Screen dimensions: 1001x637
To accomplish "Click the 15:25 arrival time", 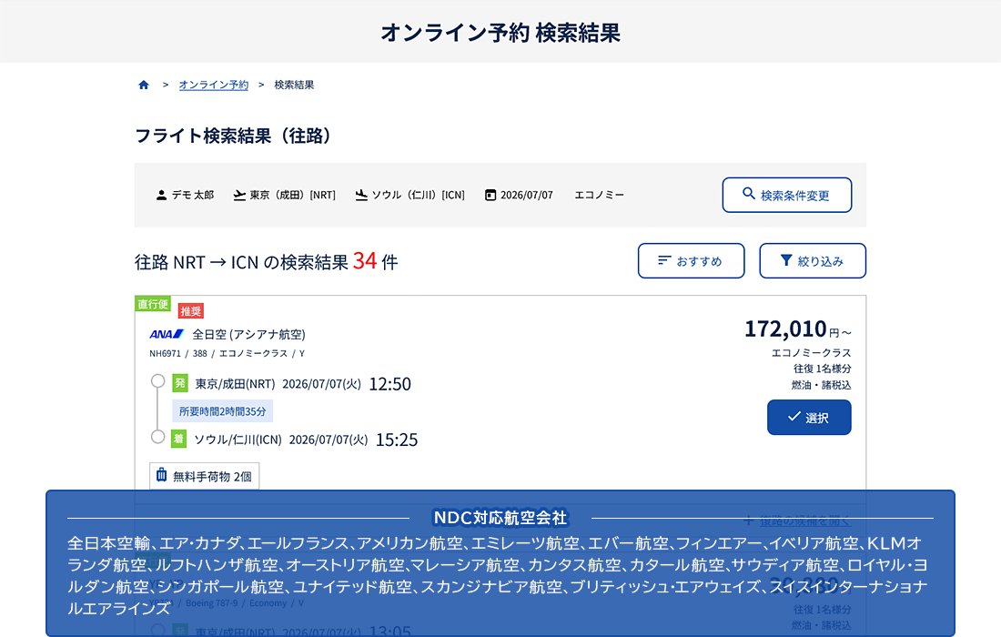I will click(x=397, y=440).
